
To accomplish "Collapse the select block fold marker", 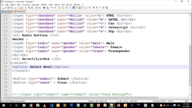I will click(x=11, y=63).
